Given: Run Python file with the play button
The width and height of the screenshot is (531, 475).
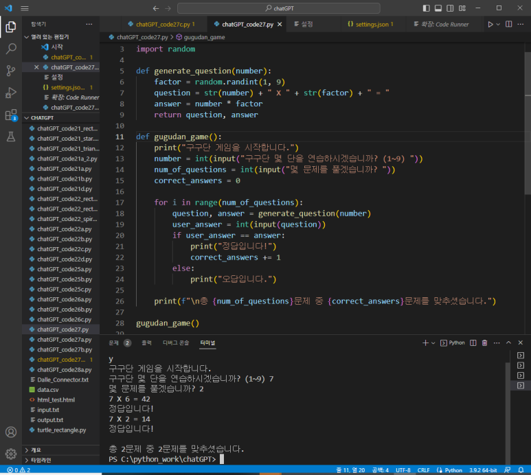Looking at the screenshot, I should point(490,24).
